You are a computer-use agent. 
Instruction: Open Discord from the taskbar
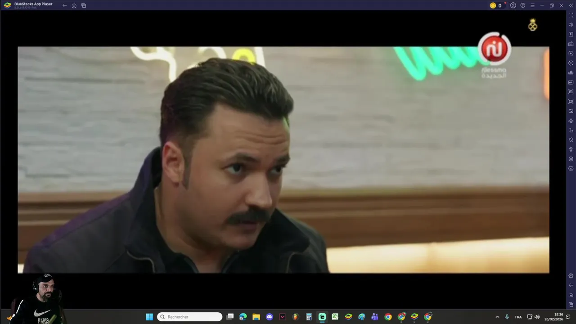click(269, 317)
